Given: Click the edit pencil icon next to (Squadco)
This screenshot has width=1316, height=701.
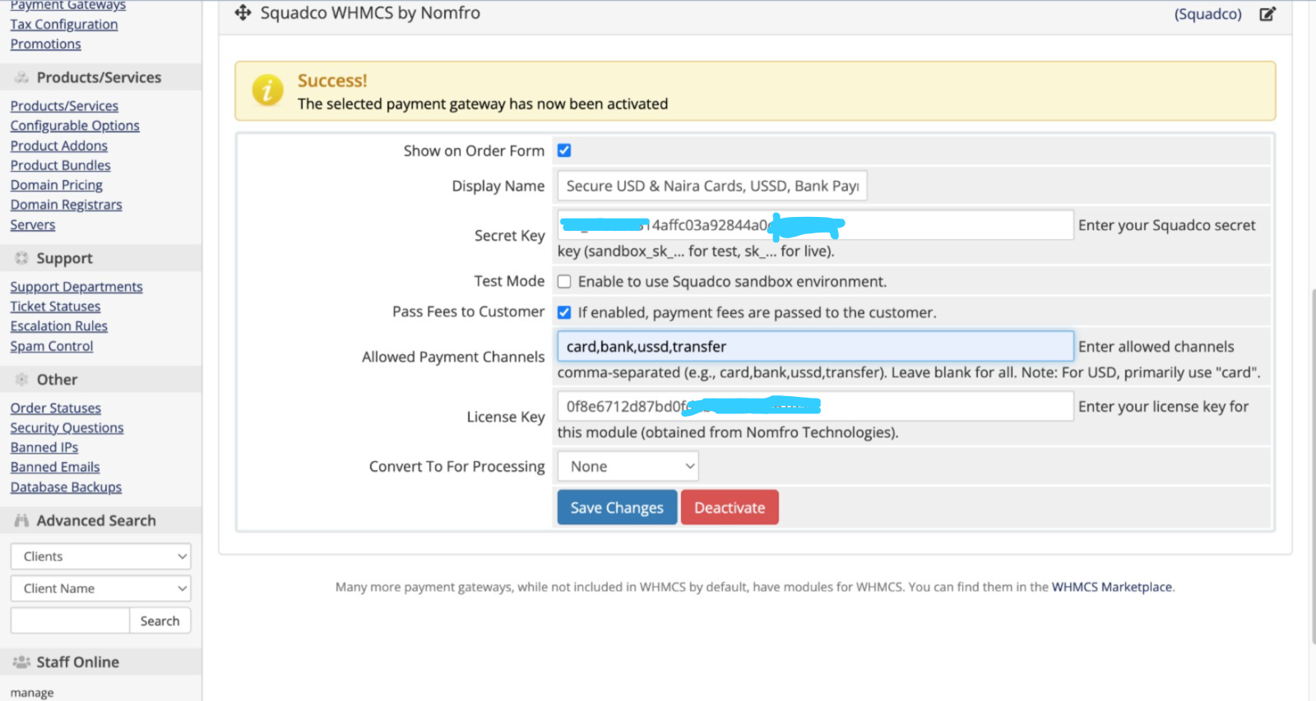Looking at the screenshot, I should click(1267, 14).
